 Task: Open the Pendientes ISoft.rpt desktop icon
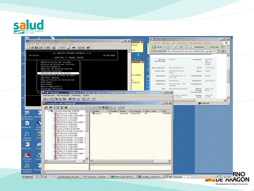click(x=27, y=168)
